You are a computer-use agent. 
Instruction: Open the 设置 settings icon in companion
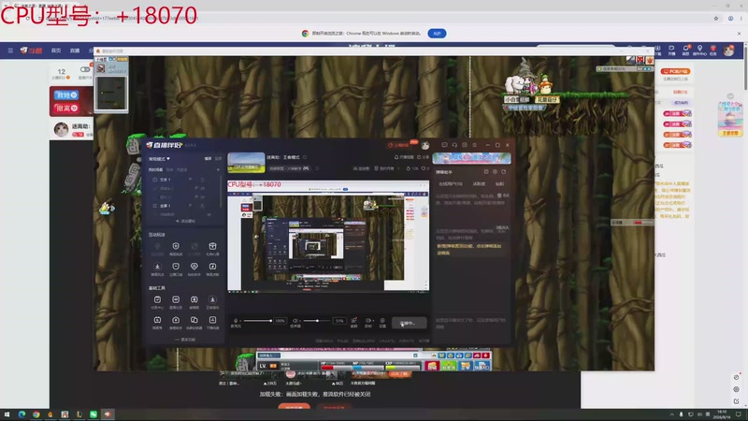click(x=382, y=321)
